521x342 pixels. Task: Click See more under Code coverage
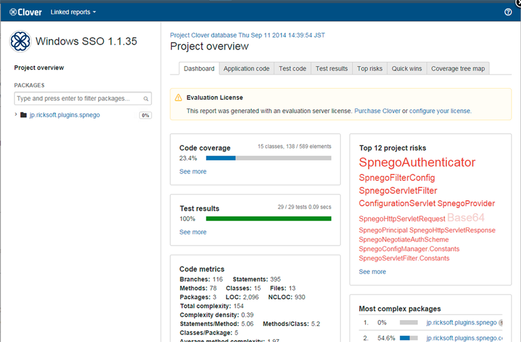193,172
